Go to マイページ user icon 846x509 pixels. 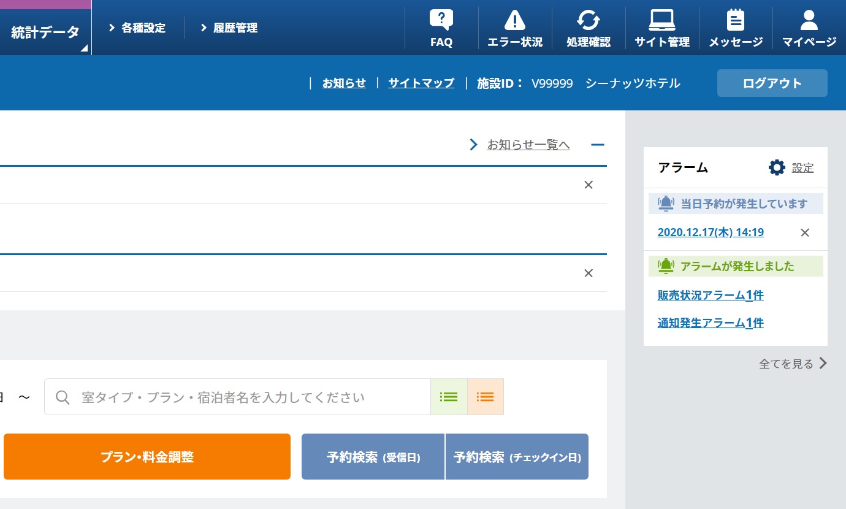point(809,21)
